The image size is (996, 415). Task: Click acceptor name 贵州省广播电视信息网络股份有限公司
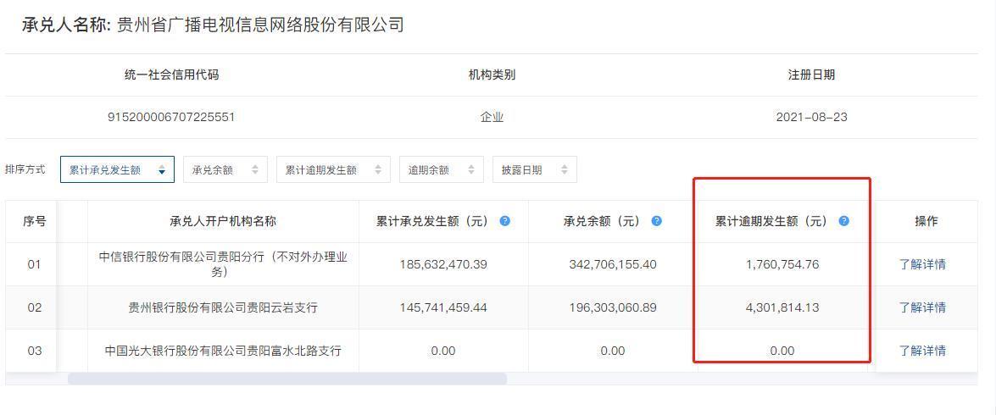tap(260, 25)
